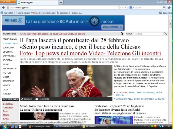Click inside the address bar URL field
The height and width of the screenshot is (129, 173).
coord(63,8)
